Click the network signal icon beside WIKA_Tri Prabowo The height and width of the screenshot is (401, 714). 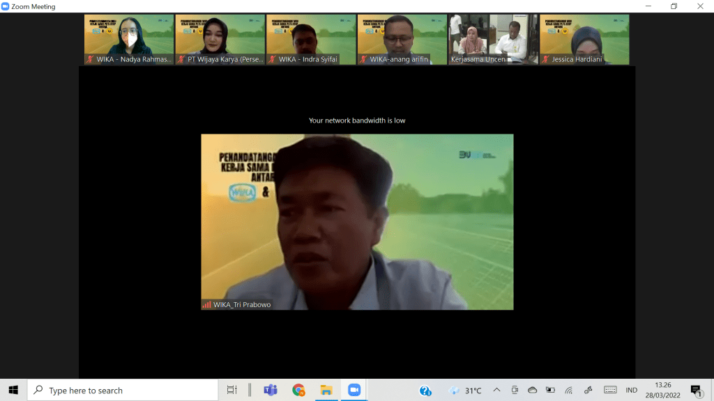point(206,305)
